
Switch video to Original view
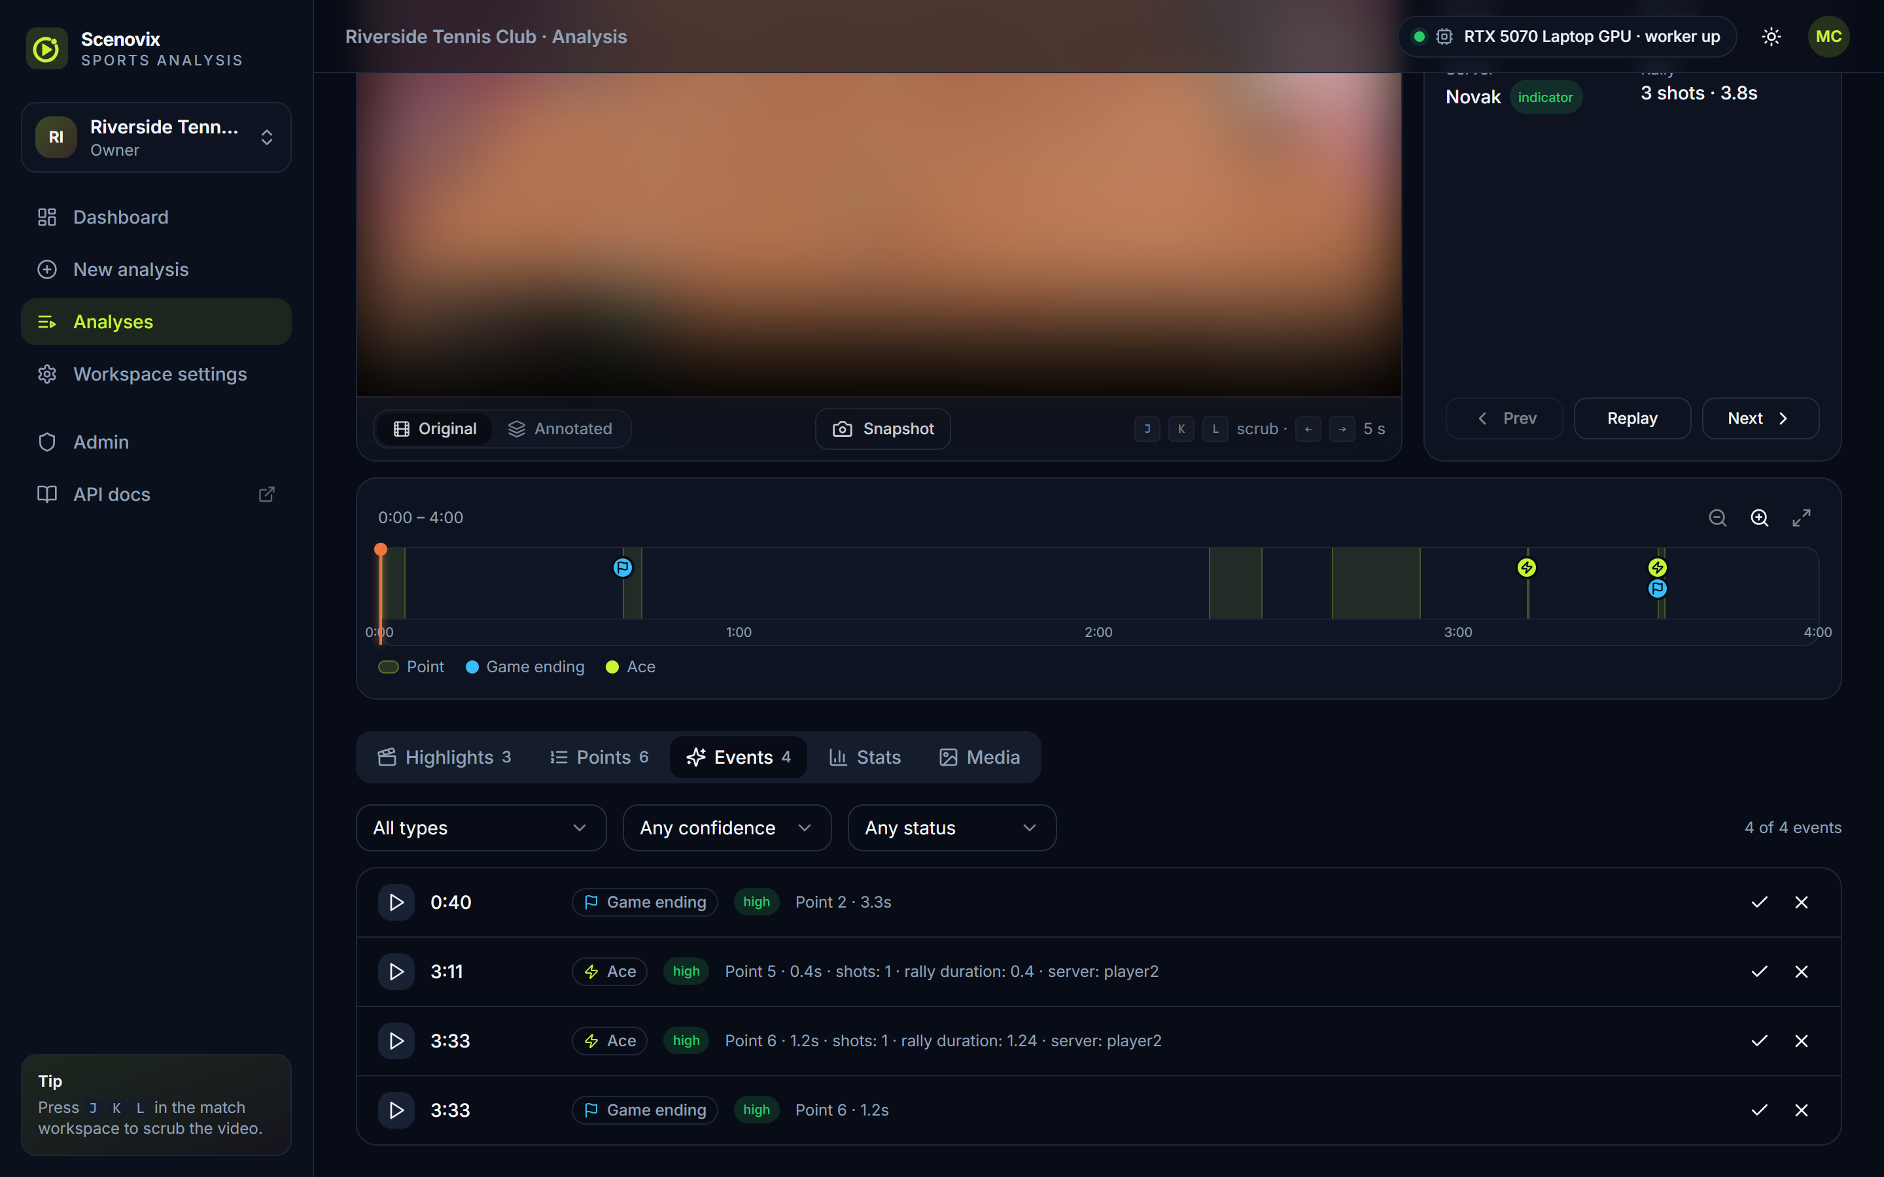point(434,429)
